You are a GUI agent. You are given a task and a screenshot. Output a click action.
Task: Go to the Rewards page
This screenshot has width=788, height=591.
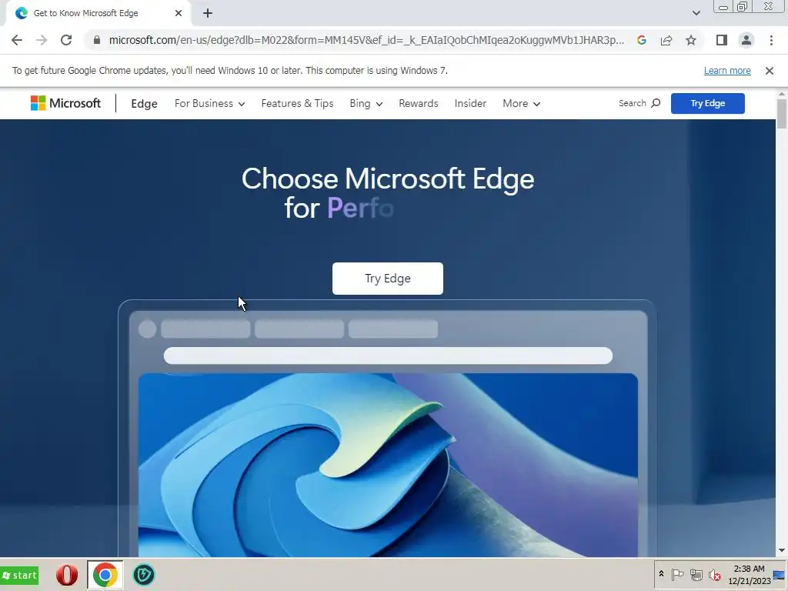[418, 104]
